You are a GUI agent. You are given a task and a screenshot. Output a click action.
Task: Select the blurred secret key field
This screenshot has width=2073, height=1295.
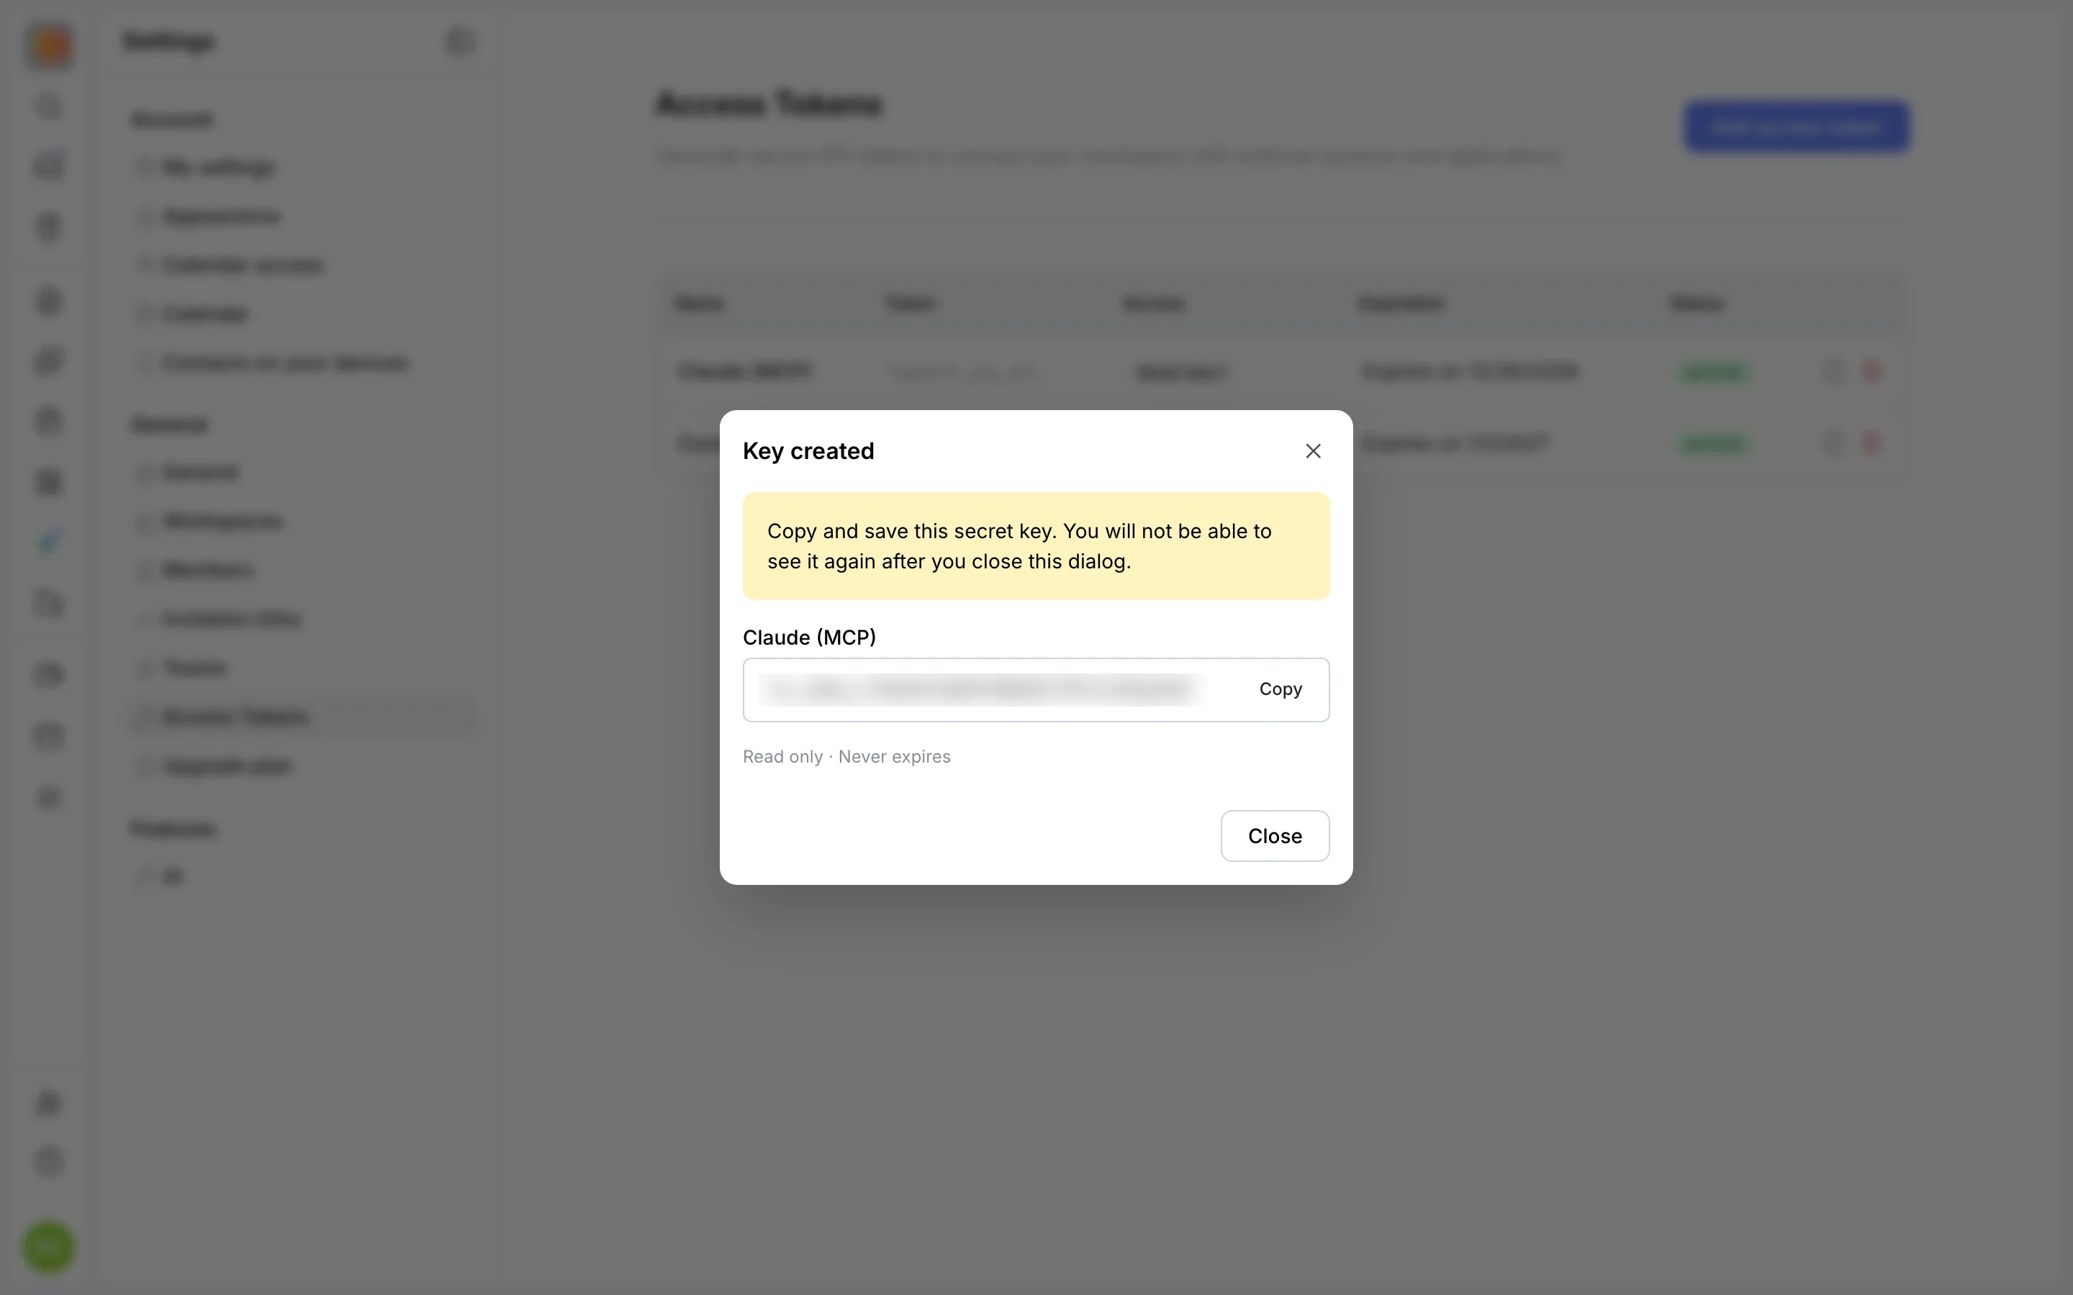[1036, 691]
